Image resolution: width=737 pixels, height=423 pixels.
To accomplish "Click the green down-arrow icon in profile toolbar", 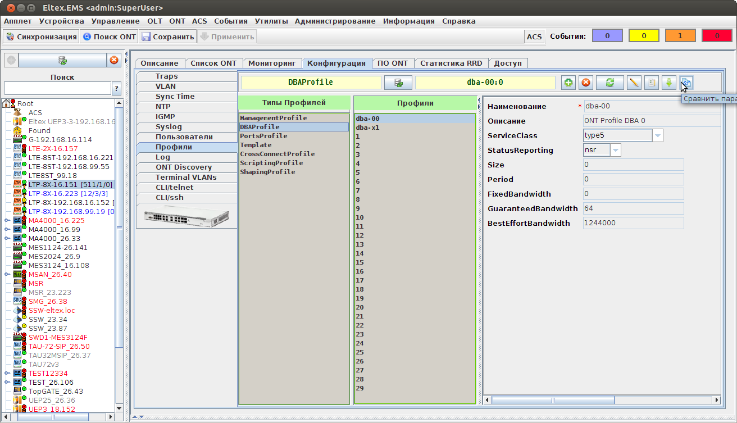I will click(x=668, y=83).
